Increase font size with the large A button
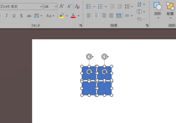The width and height of the screenshot is (176, 123). coord(62,6)
